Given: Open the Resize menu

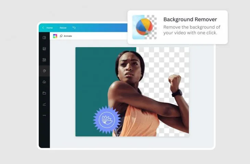Looking at the screenshot, I should click(x=63, y=28).
